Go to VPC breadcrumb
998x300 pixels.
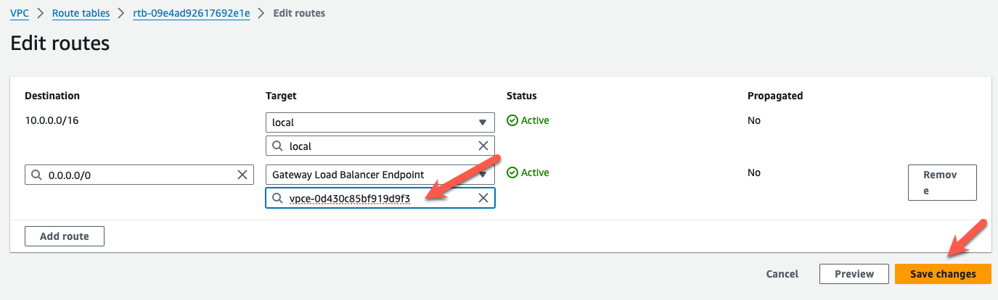click(20, 13)
